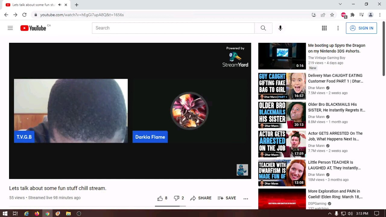Image resolution: width=386 pixels, height=217 pixels.
Task: Open 'Older Bro BLACKMAILS His SISTER' thumbnail
Action: (x=282, y=115)
